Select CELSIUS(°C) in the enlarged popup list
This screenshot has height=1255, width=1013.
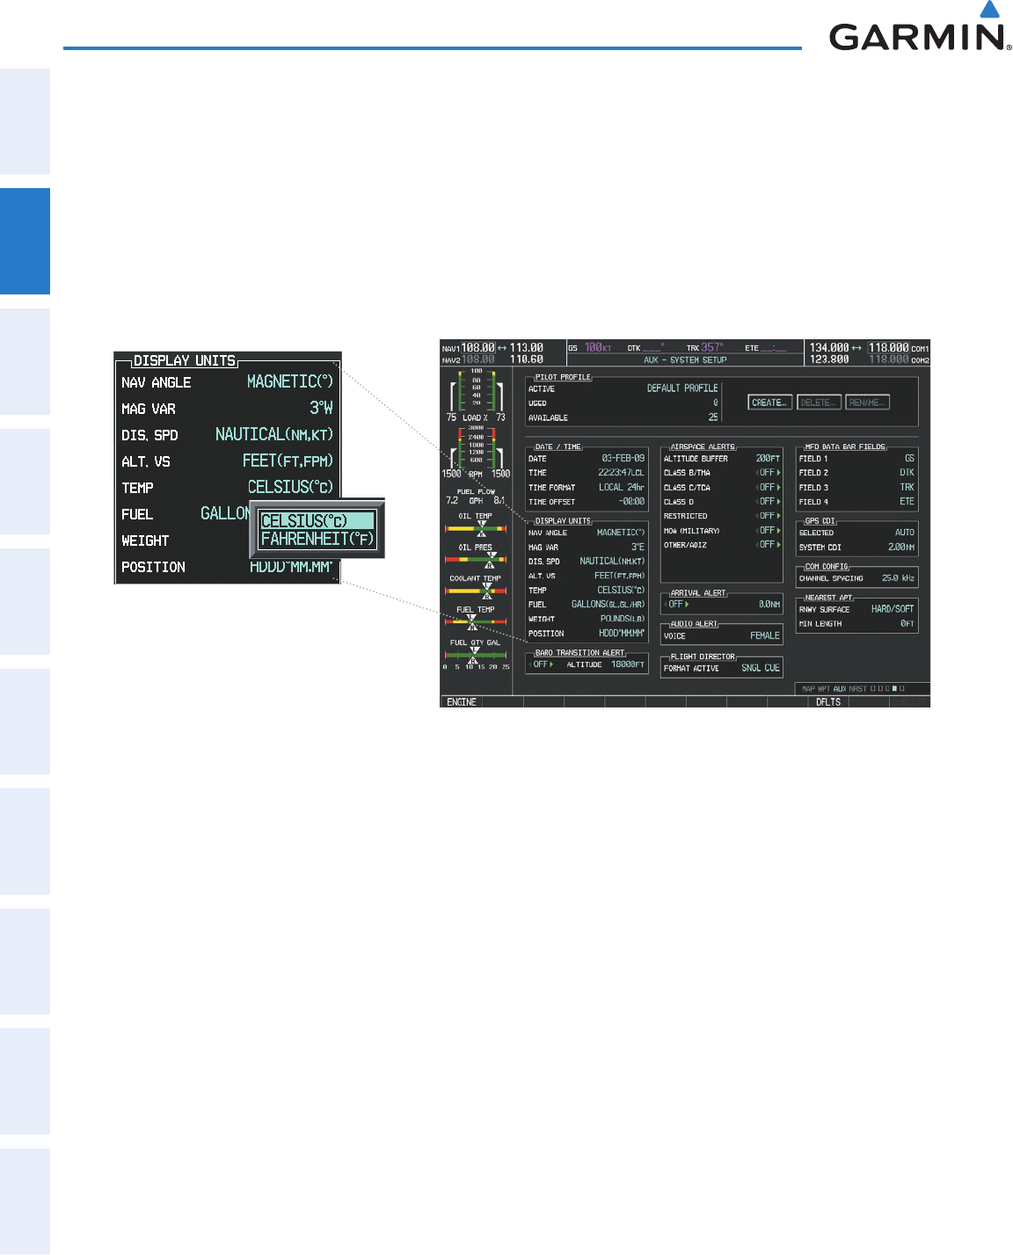[317, 521]
